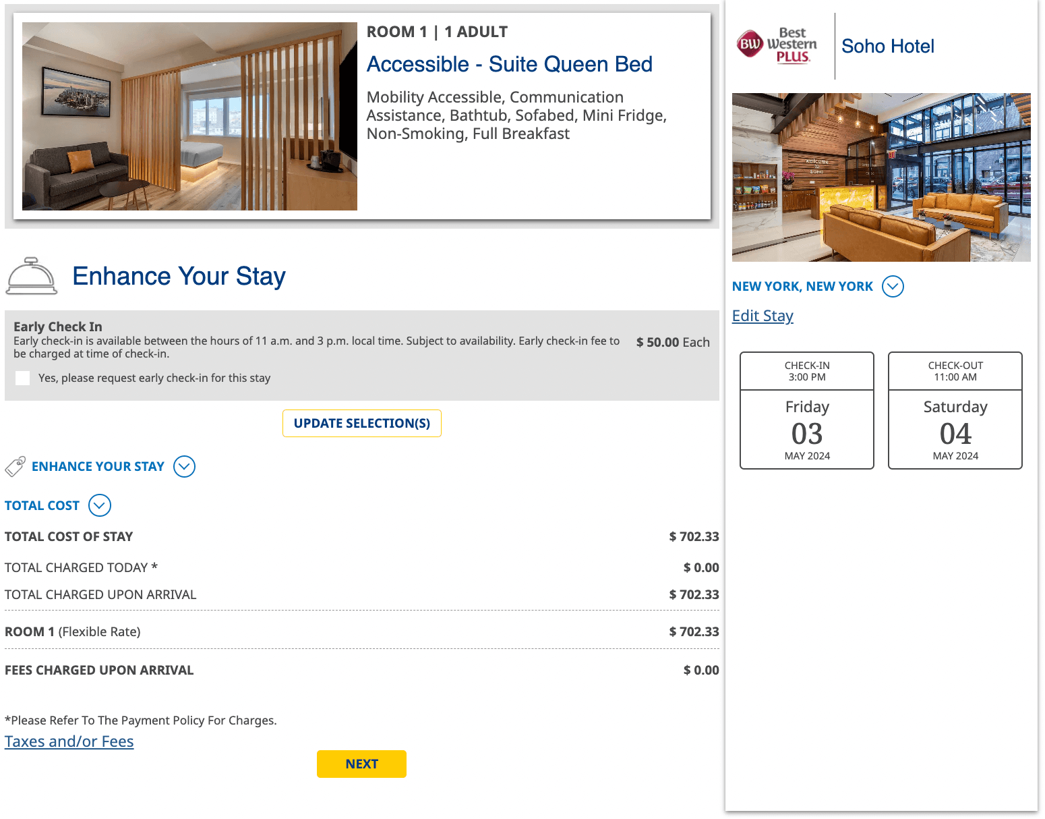The height and width of the screenshot is (819, 1045).
Task: Check the early check-in request checkbox
Action: click(23, 378)
